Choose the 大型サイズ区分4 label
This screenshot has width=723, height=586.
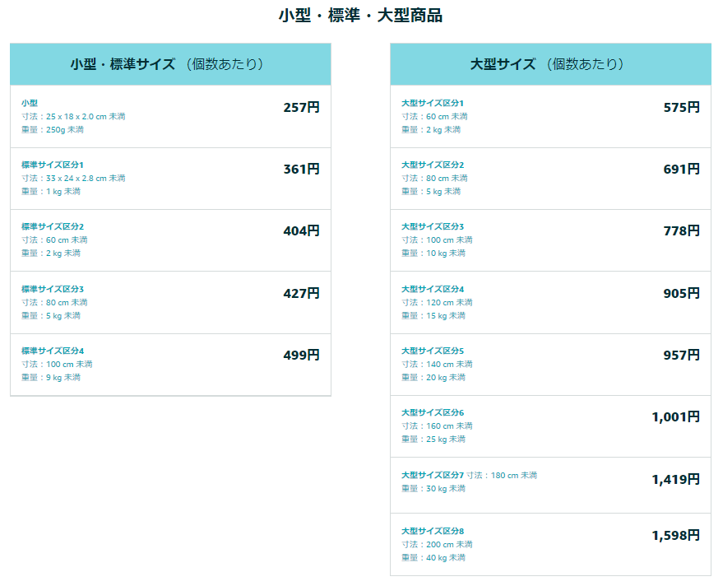click(433, 289)
